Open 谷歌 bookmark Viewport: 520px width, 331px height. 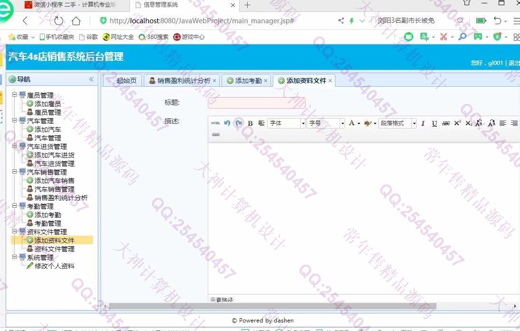pos(89,37)
